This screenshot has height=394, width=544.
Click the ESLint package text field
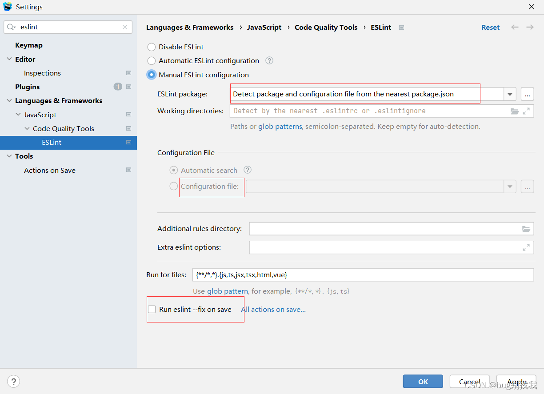pos(367,94)
